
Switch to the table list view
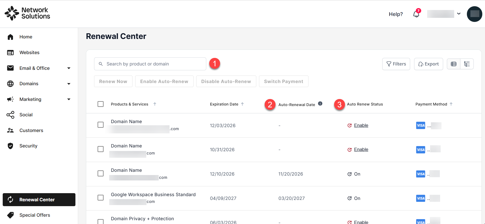454,64
